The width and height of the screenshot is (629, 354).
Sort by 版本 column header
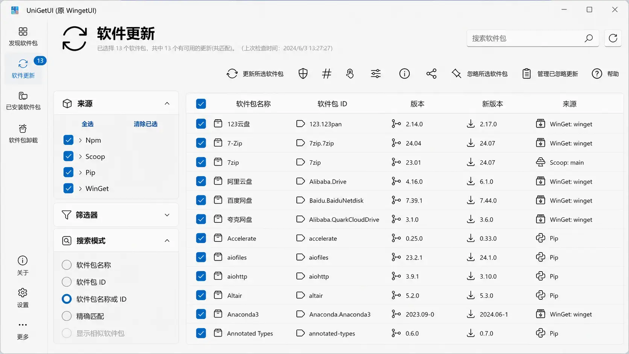[417, 104]
